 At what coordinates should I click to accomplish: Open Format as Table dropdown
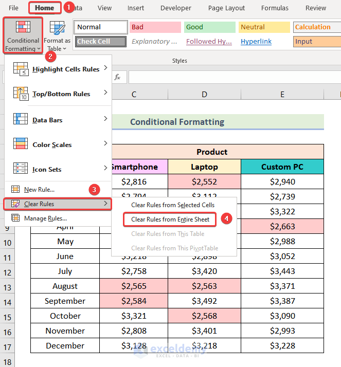[x=57, y=35]
